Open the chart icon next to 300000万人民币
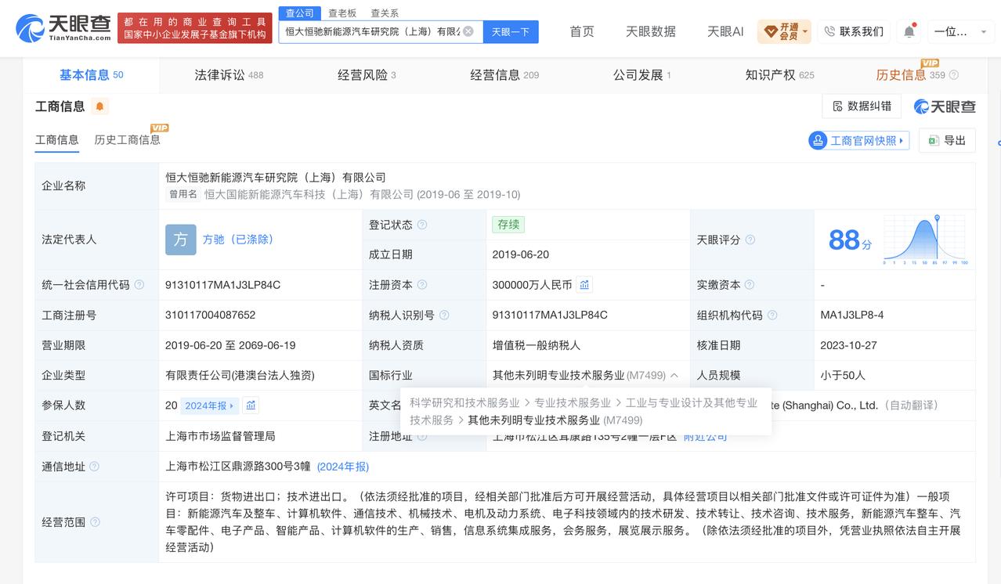 [584, 285]
